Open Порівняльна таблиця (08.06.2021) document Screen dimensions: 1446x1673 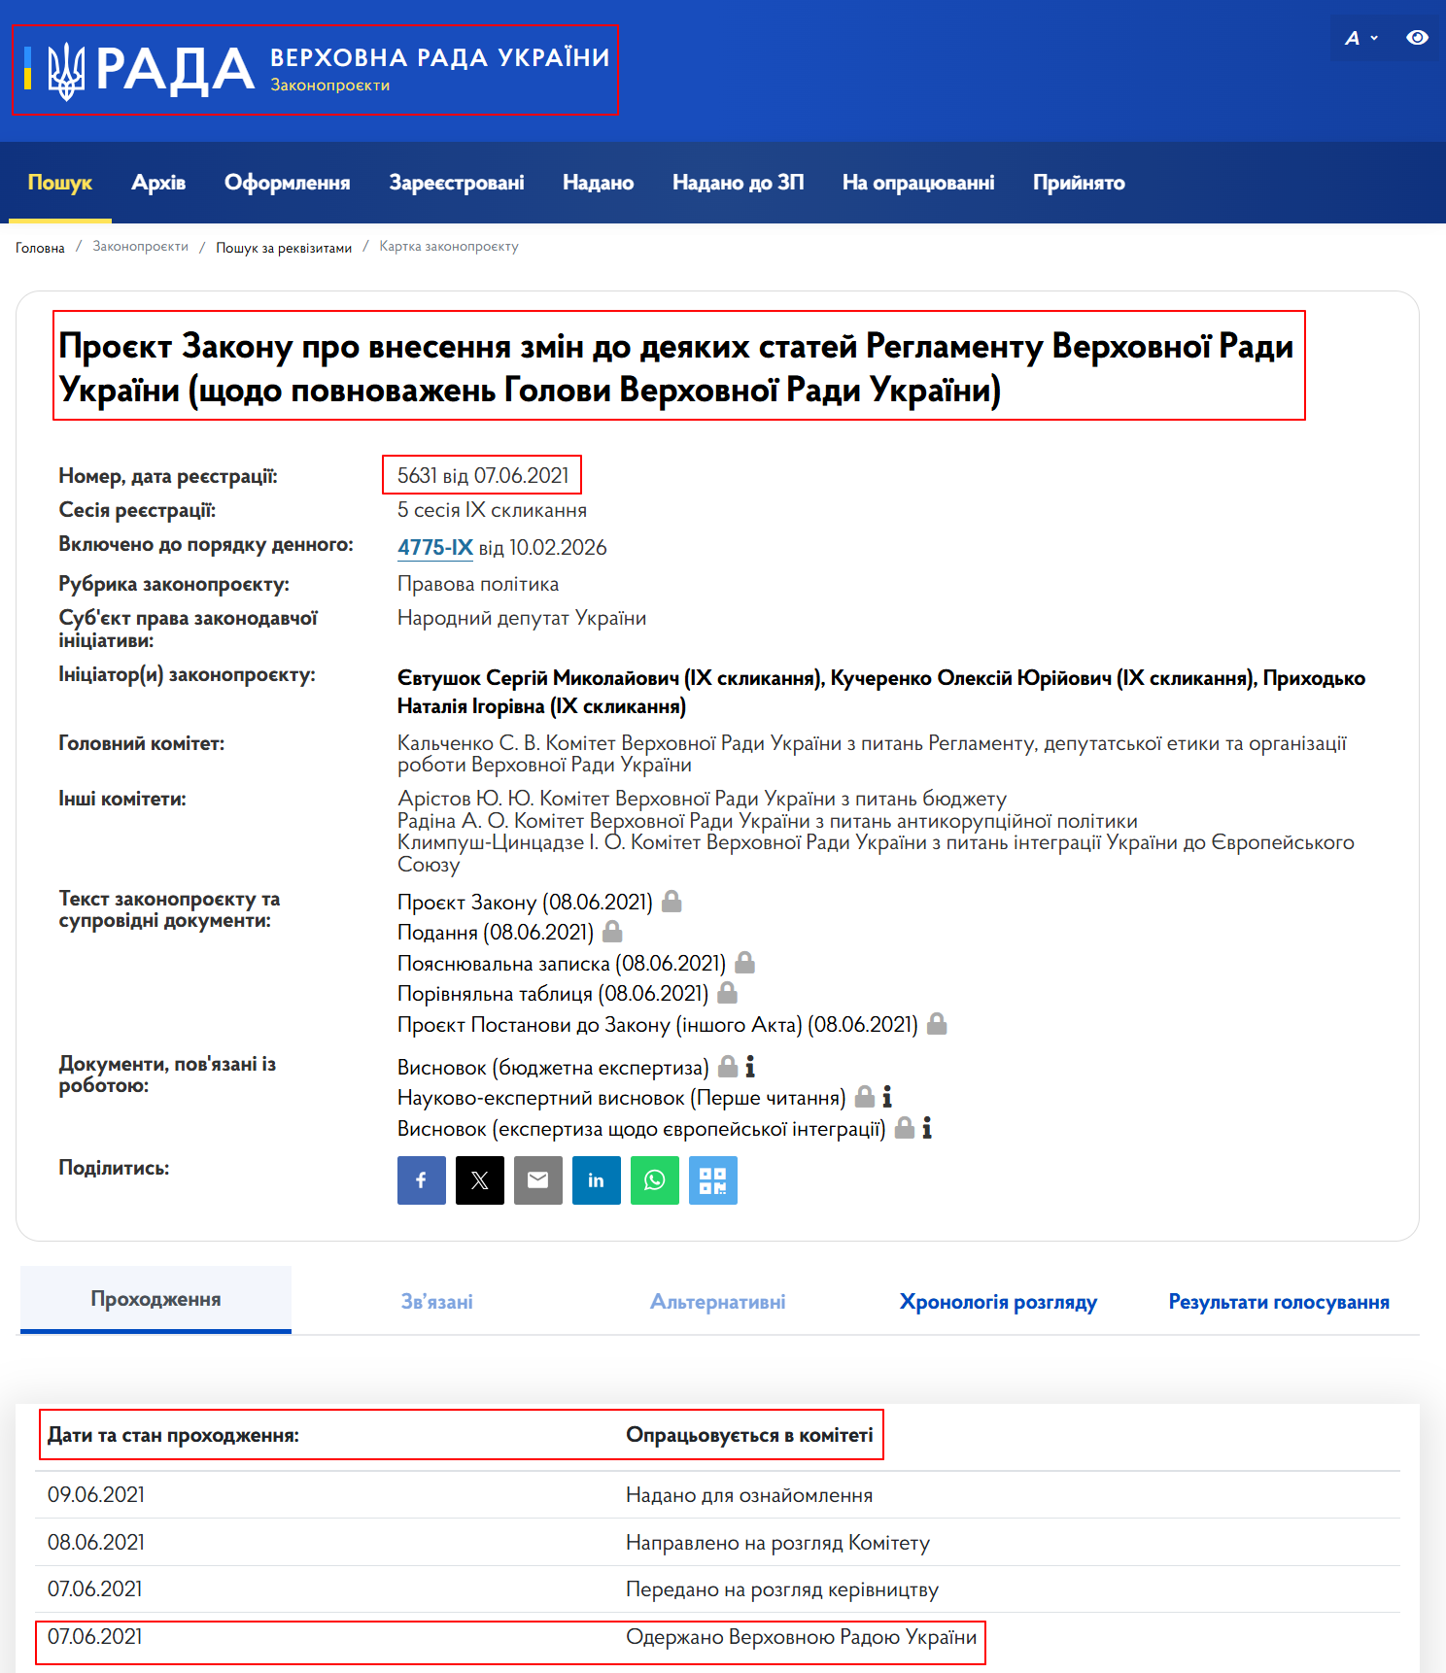tap(553, 993)
